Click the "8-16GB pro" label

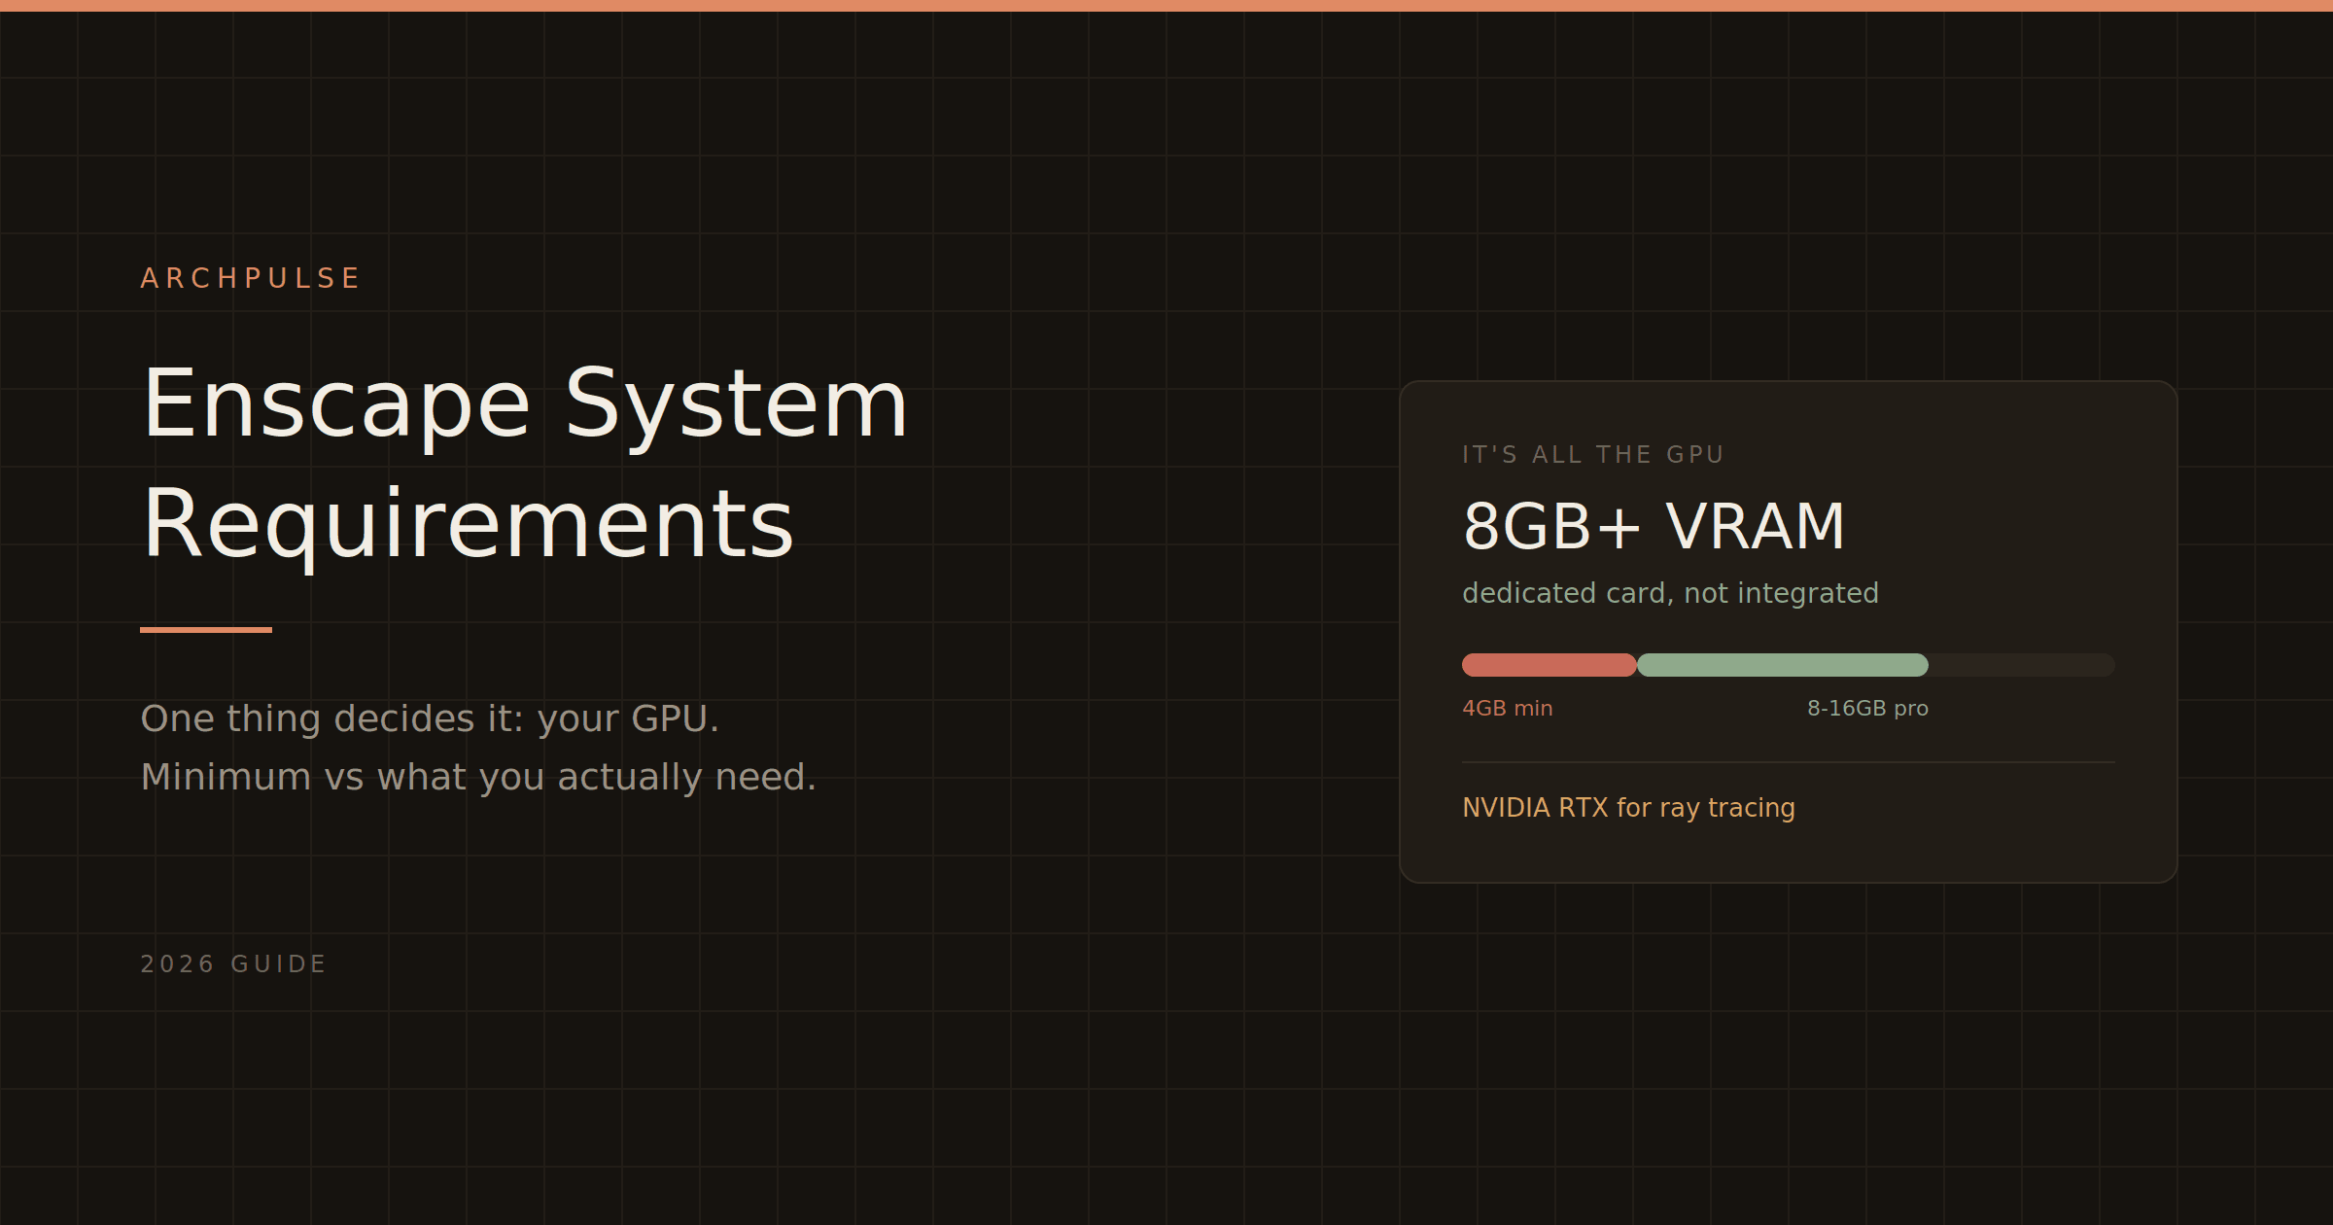[x=1867, y=708]
